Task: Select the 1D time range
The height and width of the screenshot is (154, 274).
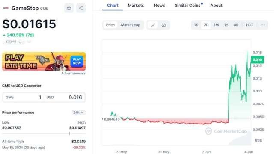Action: [196, 25]
